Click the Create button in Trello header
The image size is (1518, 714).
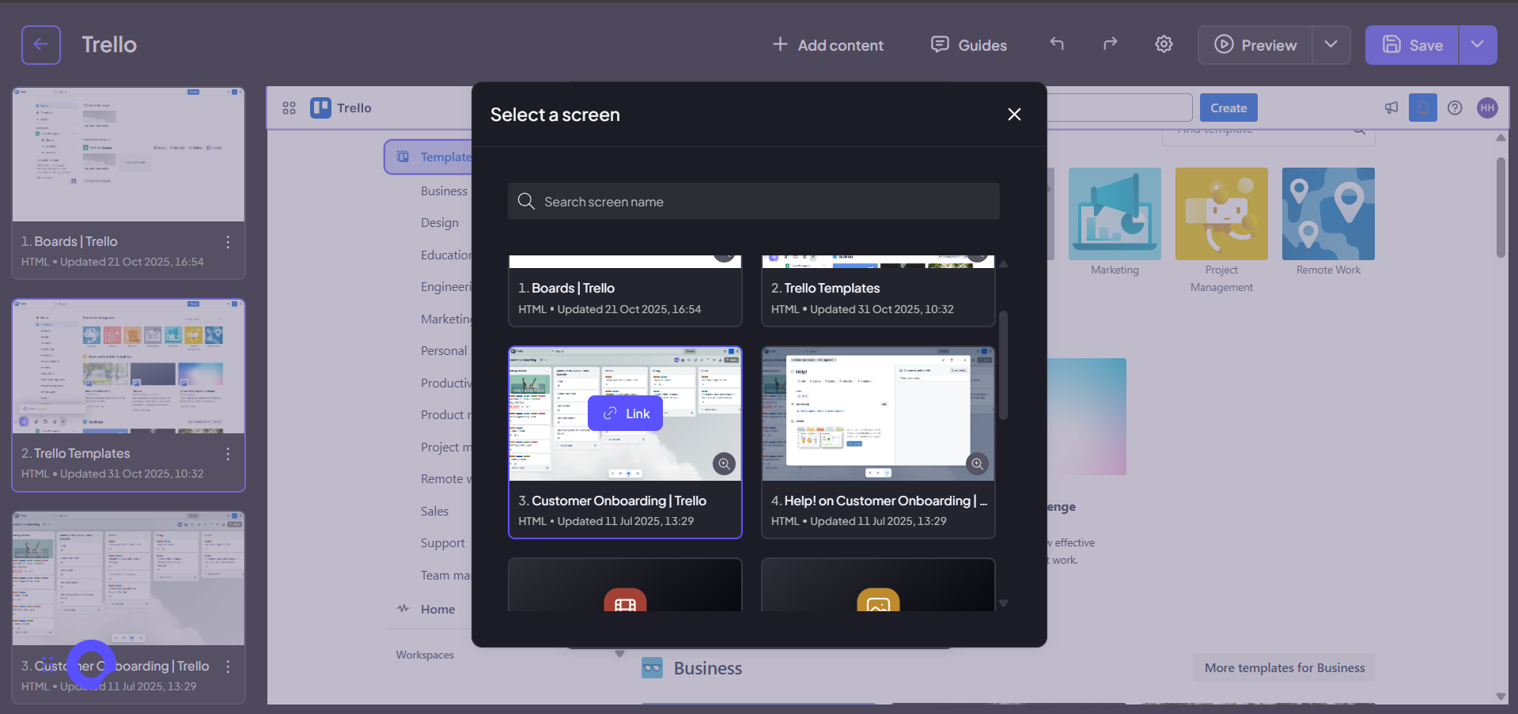[x=1228, y=108]
